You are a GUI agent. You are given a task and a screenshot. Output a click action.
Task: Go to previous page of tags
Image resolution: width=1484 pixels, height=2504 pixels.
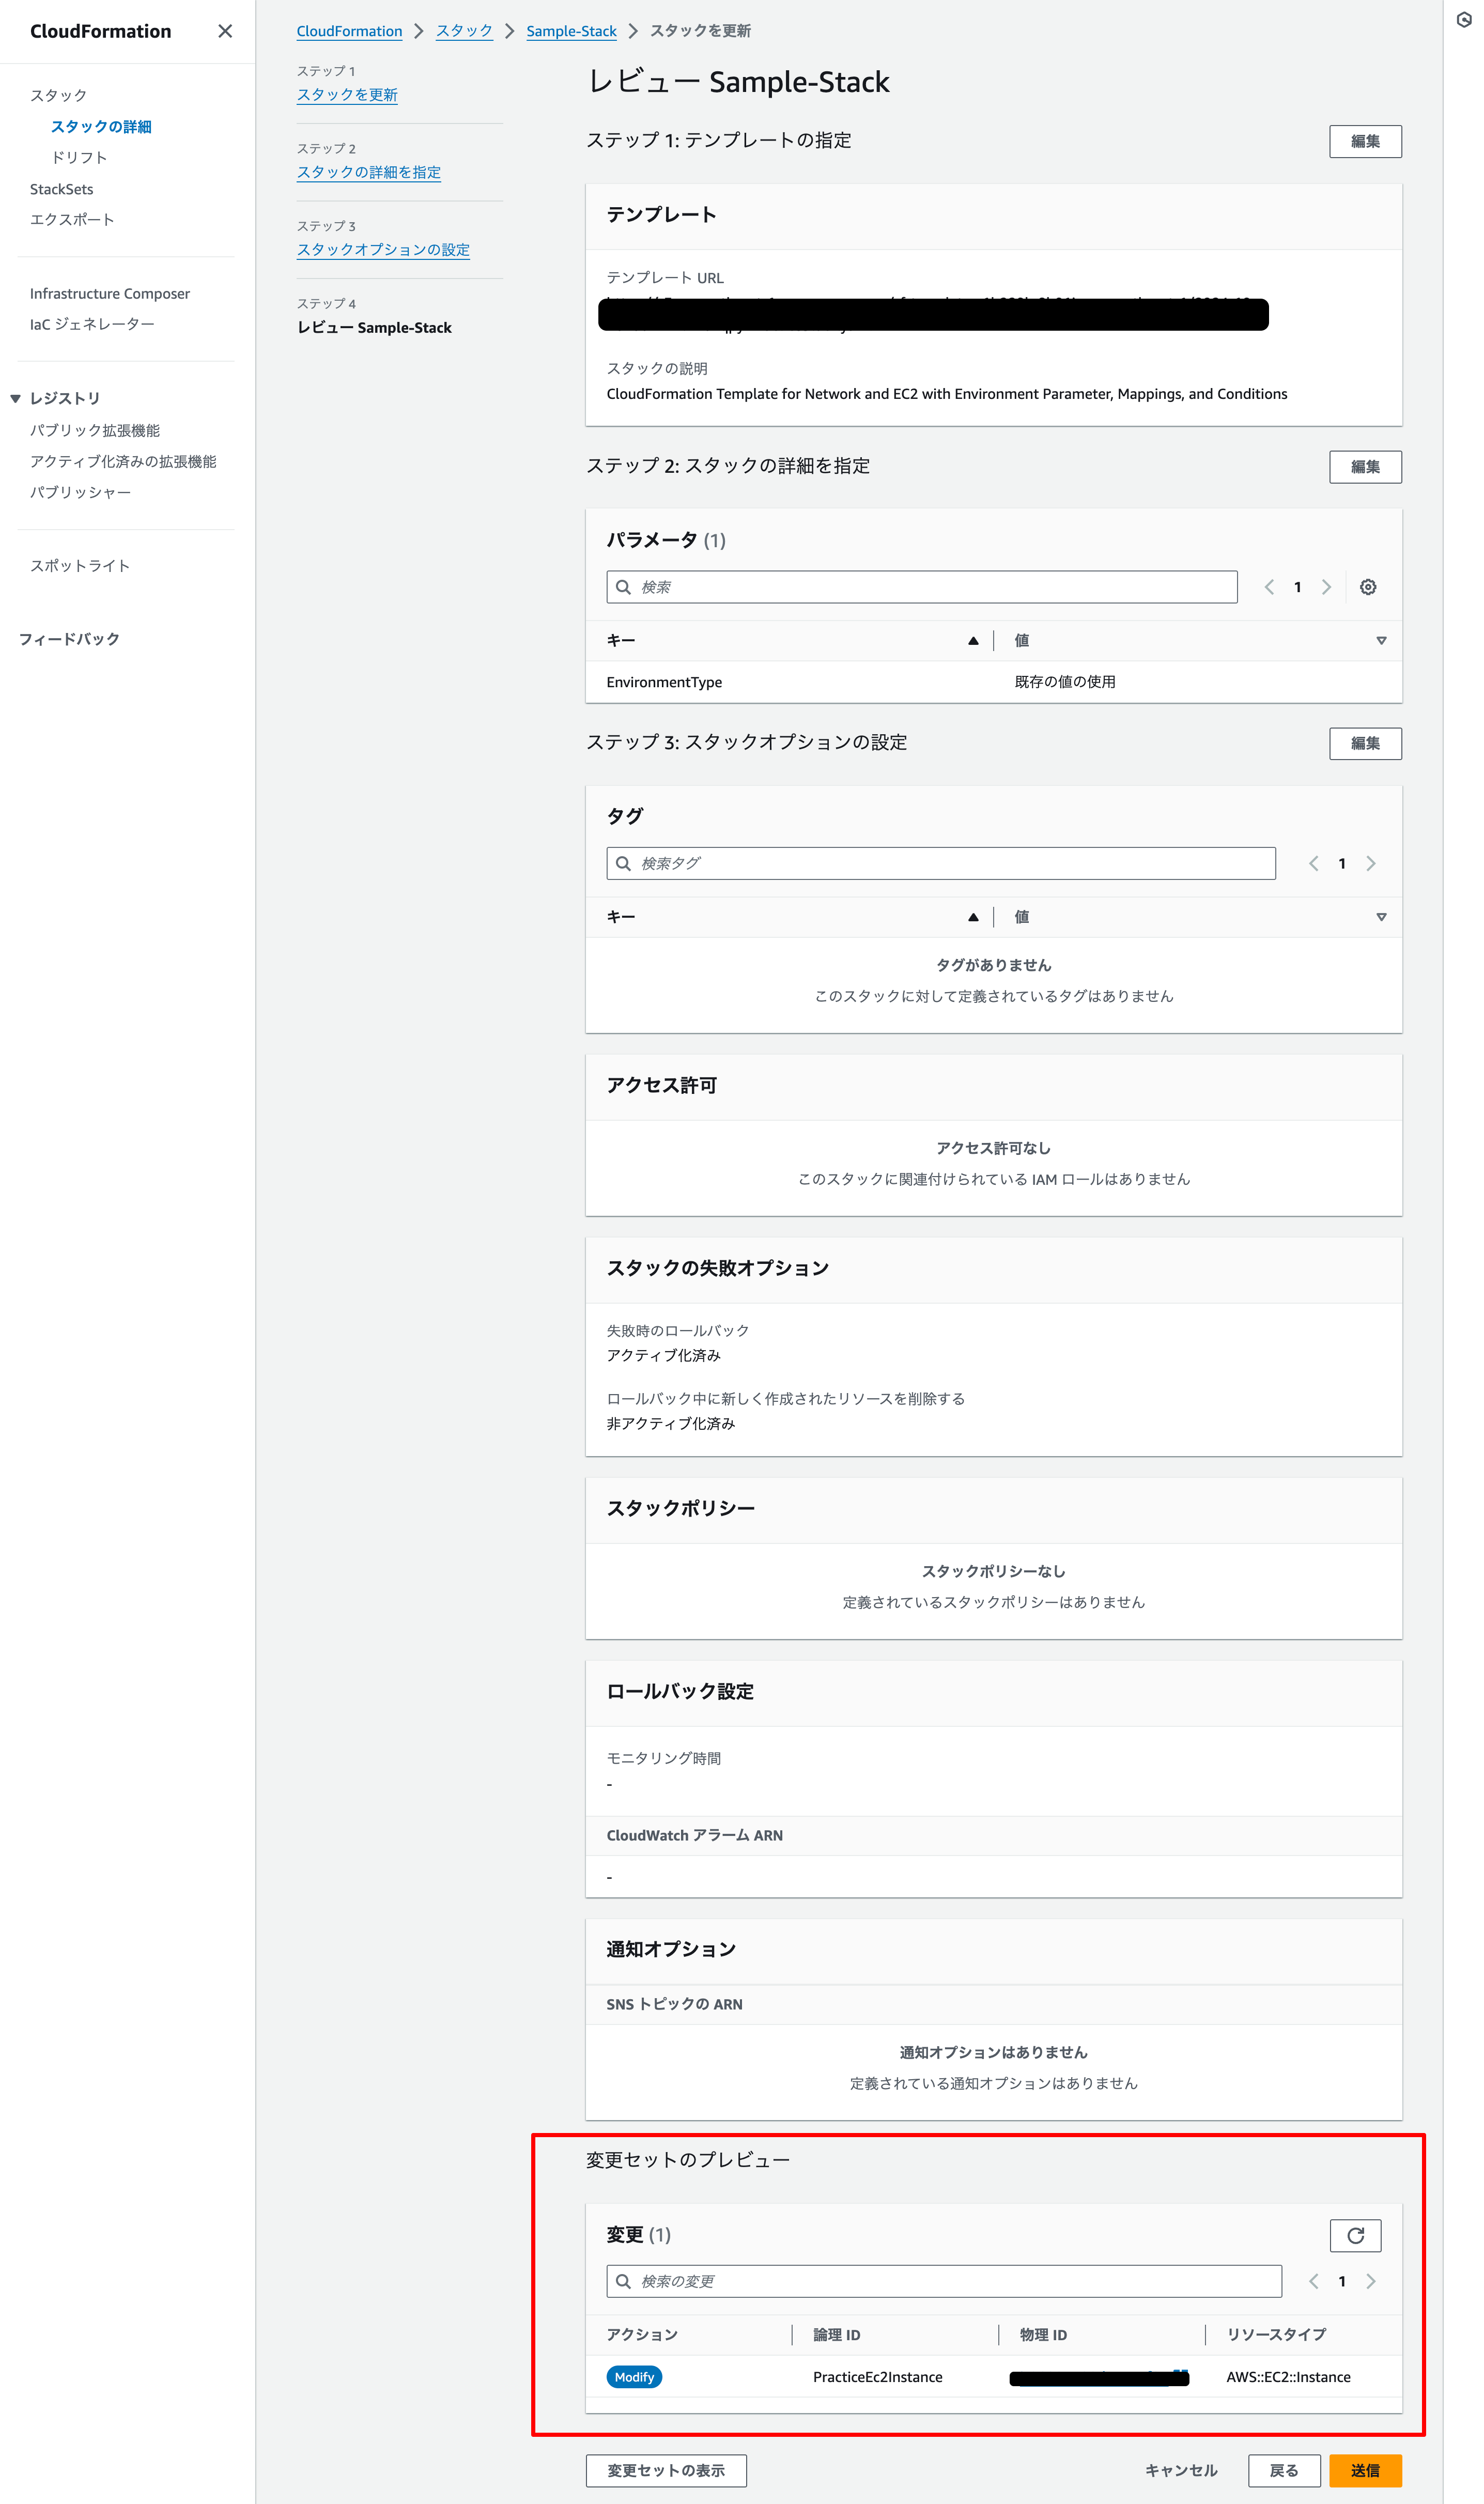click(x=1313, y=863)
